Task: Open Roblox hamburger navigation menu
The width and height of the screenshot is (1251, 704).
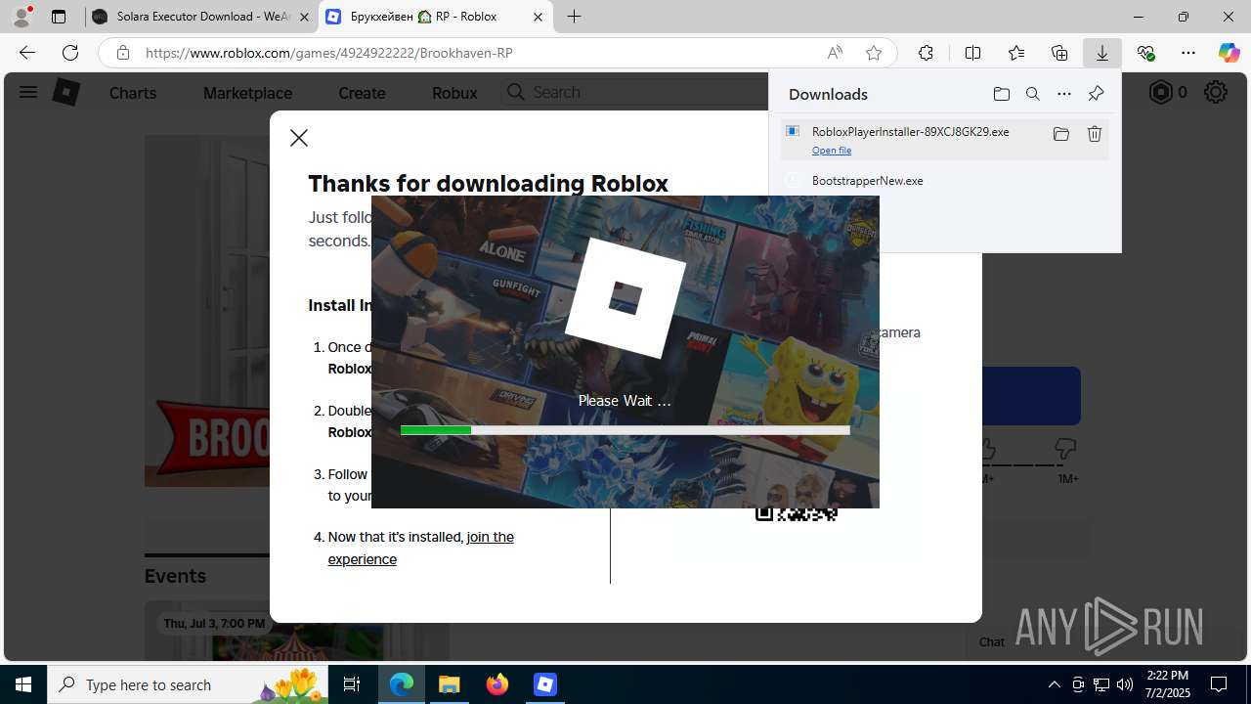Action: tap(27, 92)
